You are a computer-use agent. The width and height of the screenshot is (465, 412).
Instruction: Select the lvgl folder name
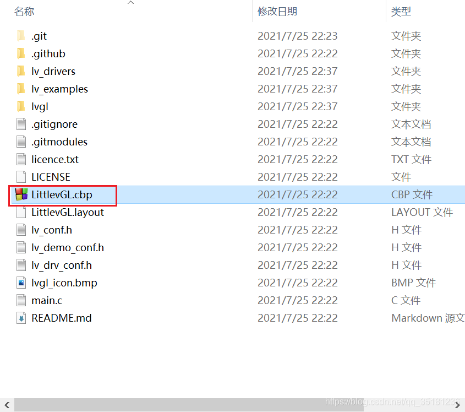40,107
